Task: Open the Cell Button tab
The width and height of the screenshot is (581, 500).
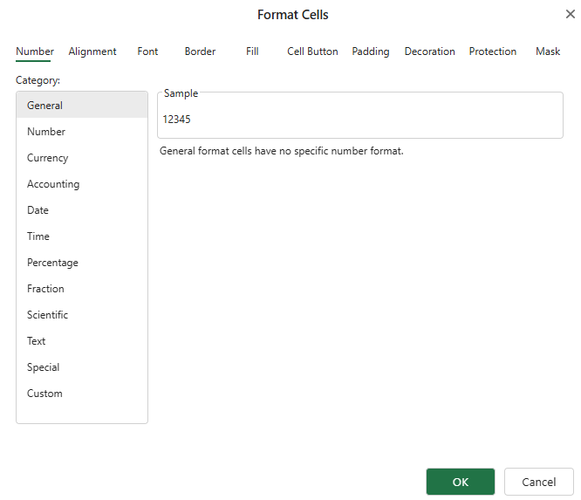Action: coord(312,51)
